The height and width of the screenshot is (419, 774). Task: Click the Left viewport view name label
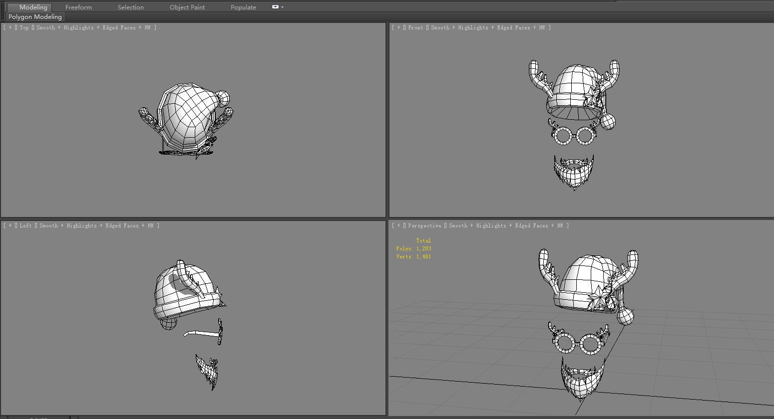[26, 225]
